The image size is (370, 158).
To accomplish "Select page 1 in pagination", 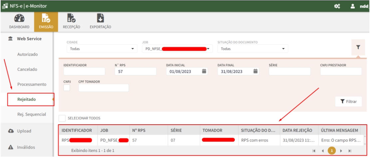I will pyautogui.click(x=332, y=151).
